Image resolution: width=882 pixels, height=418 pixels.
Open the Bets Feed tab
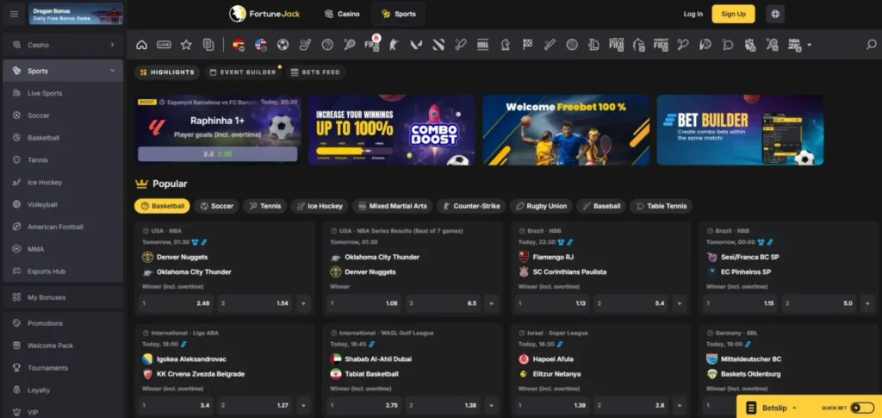coord(315,72)
